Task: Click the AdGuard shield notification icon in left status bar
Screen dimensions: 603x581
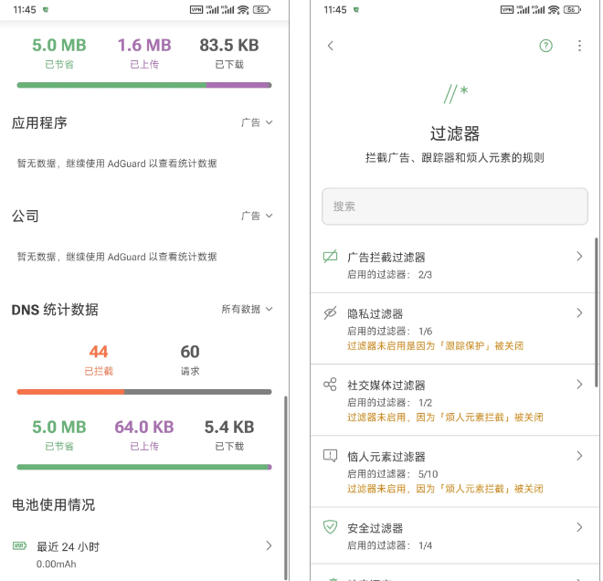Action: 46,10
